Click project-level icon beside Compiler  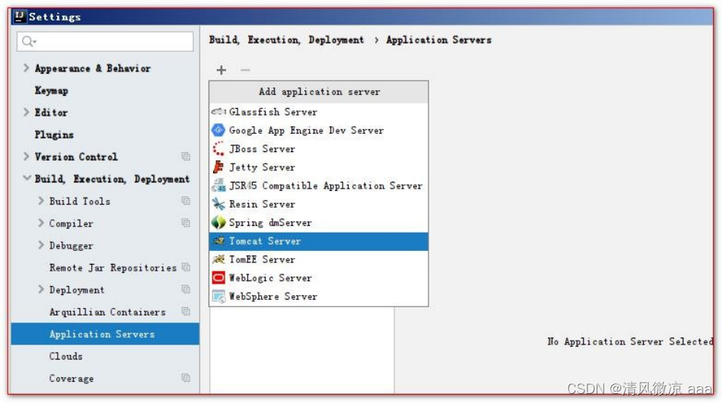click(x=186, y=223)
